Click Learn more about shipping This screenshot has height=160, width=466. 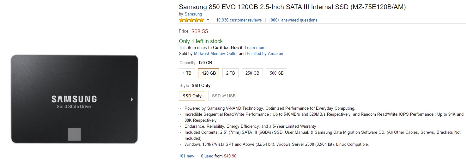point(255,47)
